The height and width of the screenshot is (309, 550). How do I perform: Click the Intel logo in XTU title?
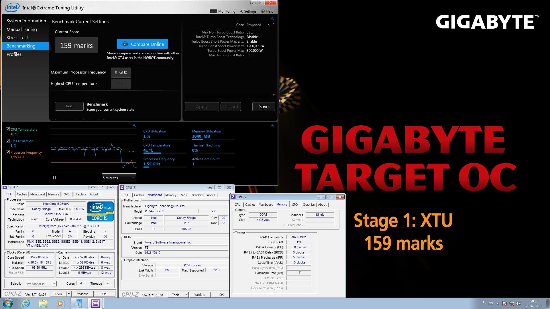(12, 7)
